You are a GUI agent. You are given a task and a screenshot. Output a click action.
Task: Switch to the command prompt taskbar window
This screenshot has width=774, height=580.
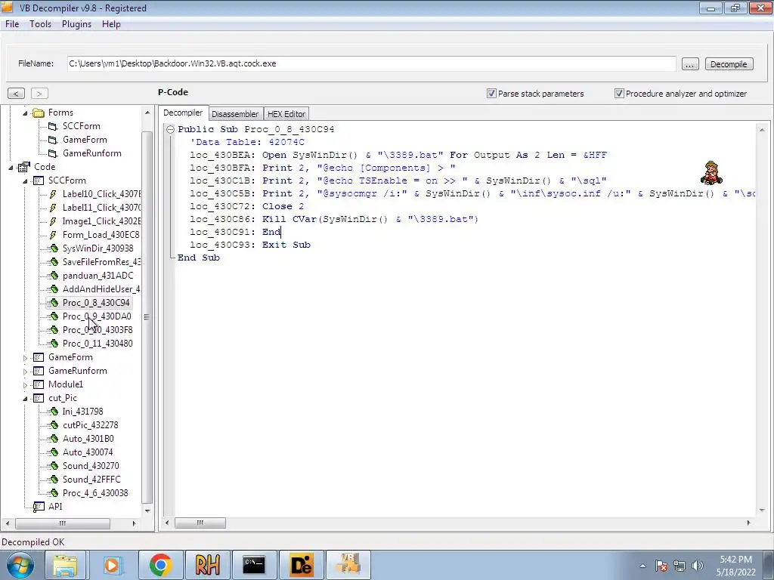point(254,565)
